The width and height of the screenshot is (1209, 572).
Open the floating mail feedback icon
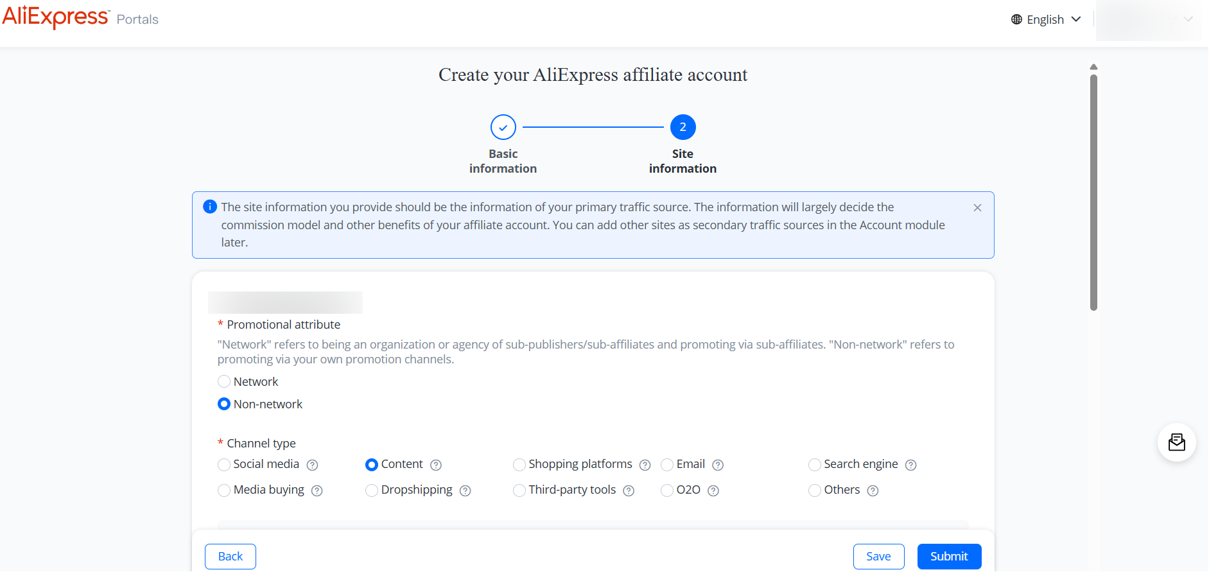pyautogui.click(x=1177, y=442)
